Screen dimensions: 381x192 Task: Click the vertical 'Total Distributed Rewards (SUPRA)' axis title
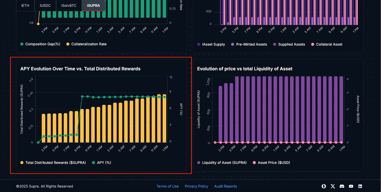[x=22, y=109]
